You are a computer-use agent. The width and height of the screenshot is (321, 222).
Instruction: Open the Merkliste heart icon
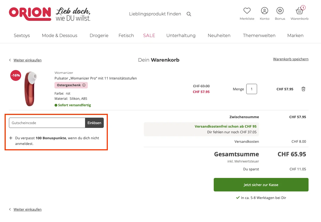pyautogui.click(x=247, y=10)
